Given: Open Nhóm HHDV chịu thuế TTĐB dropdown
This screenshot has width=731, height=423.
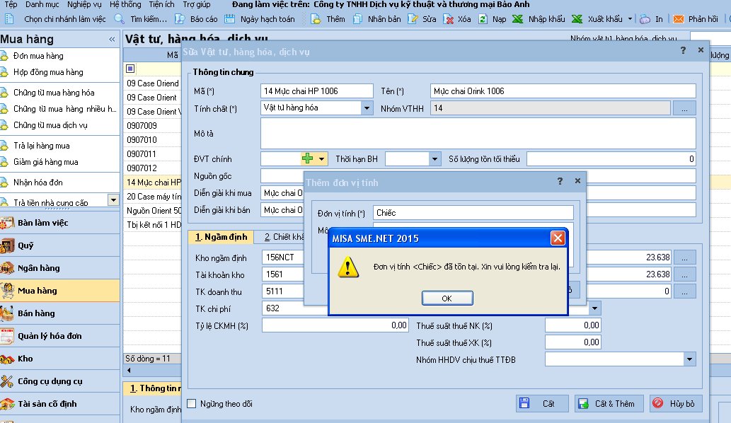Looking at the screenshot, I should pos(689,359).
